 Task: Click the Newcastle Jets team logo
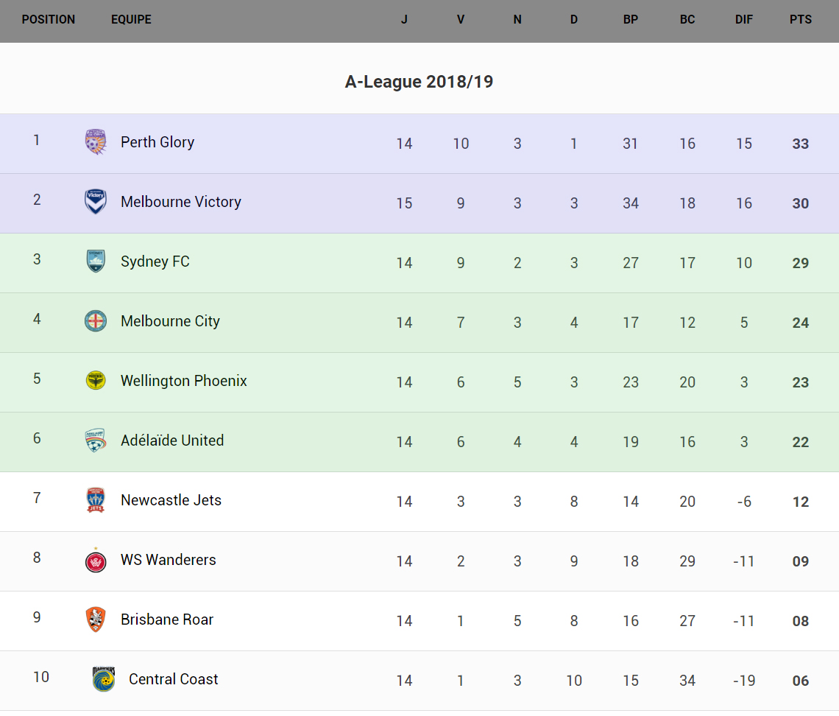pos(96,499)
